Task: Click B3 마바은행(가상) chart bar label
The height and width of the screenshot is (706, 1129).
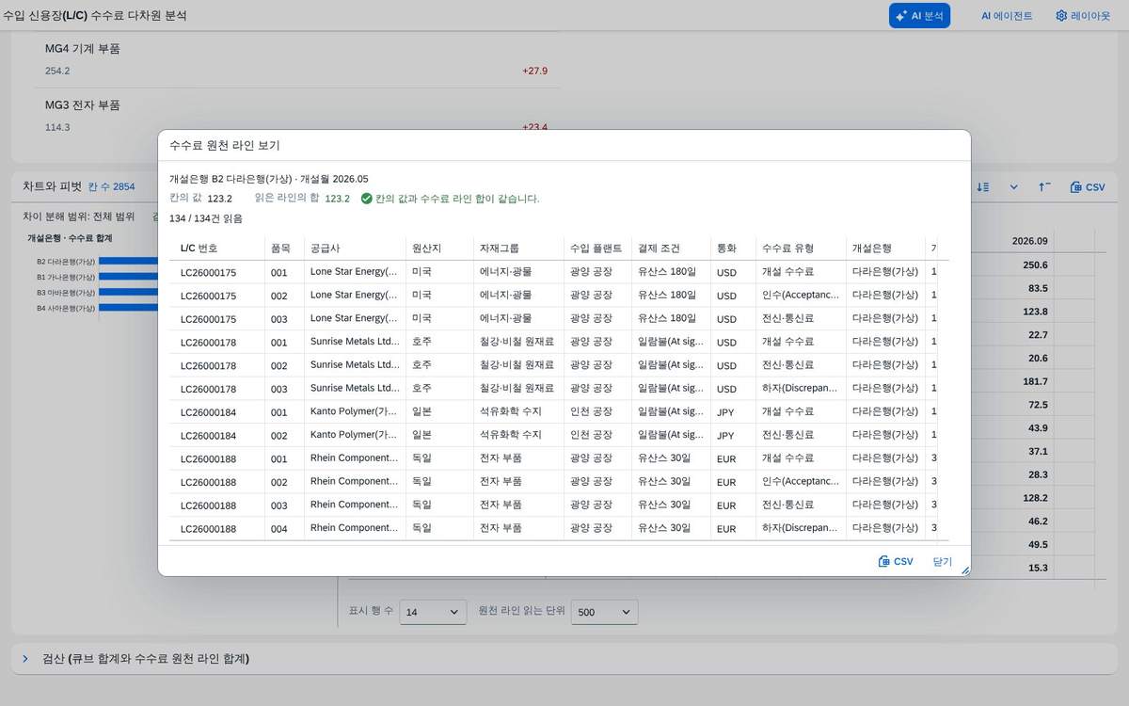Action: coord(66,293)
